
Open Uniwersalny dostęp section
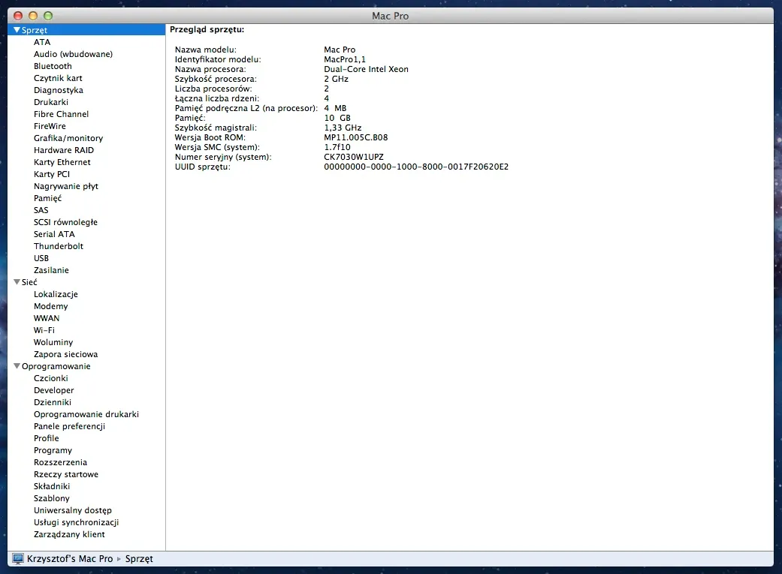[x=72, y=511]
